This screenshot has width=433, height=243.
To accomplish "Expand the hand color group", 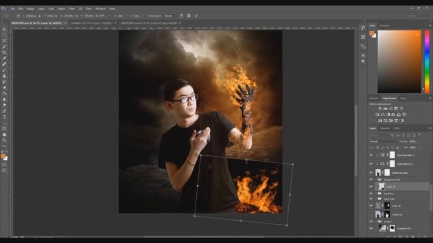I will [x=376, y=198].
